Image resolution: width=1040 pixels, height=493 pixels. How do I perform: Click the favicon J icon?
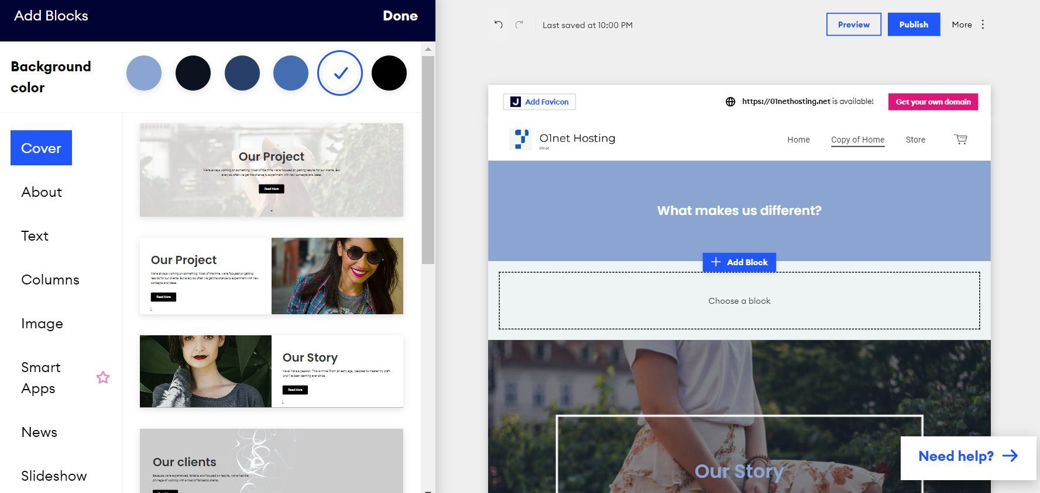point(515,102)
